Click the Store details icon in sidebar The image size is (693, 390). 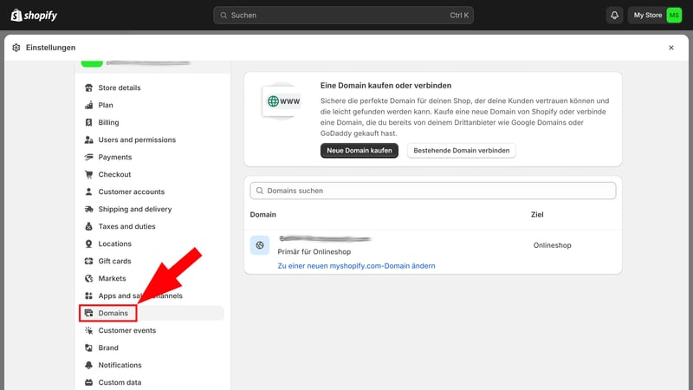[x=88, y=88]
